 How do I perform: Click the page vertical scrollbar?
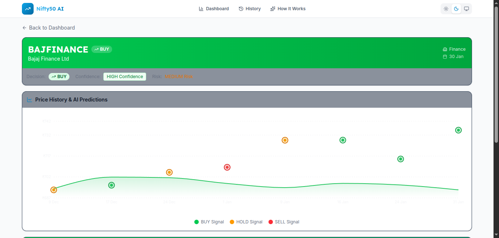point(496,73)
